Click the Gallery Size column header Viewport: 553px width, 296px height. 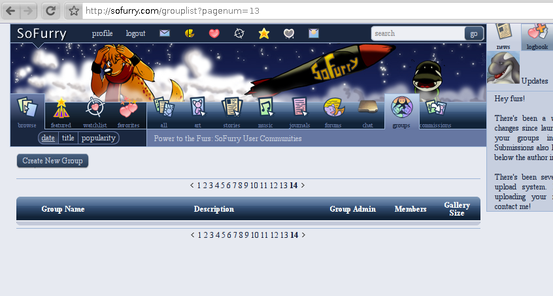457,209
